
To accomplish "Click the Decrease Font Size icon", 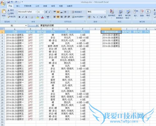I will coord(50,12).
